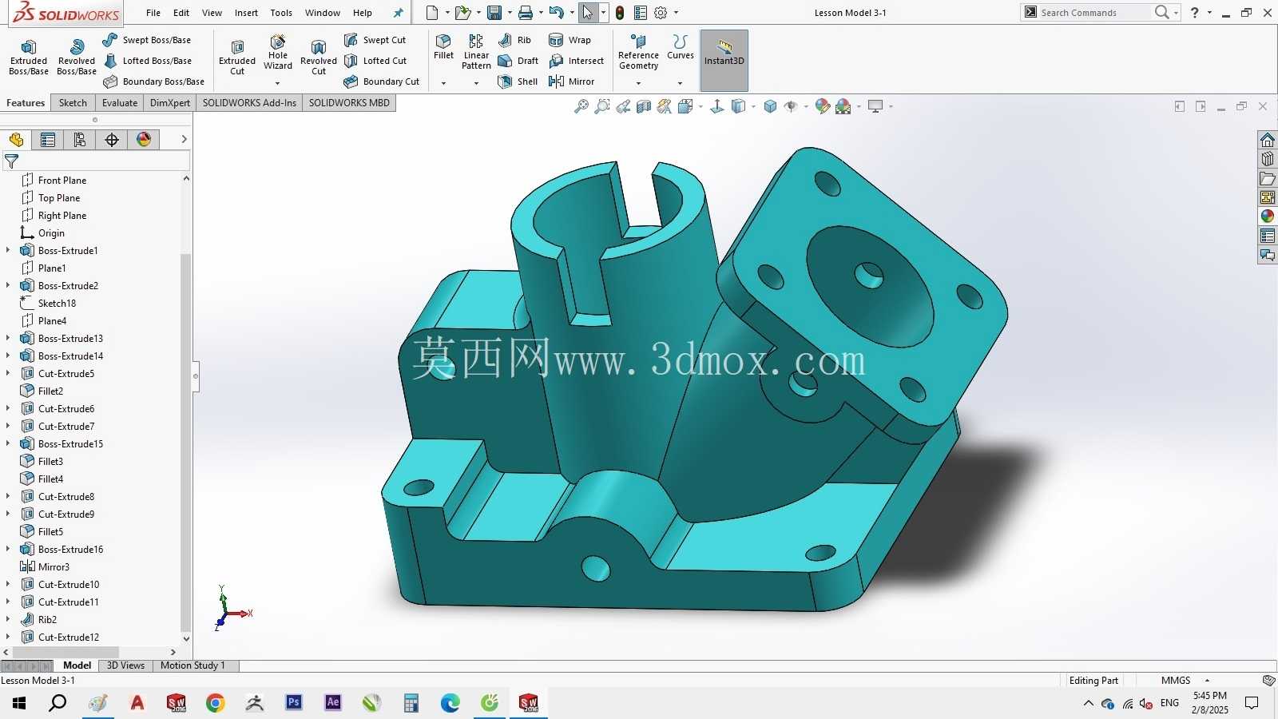Click the Shell feature tool
The height and width of the screenshot is (719, 1278).
tap(518, 81)
